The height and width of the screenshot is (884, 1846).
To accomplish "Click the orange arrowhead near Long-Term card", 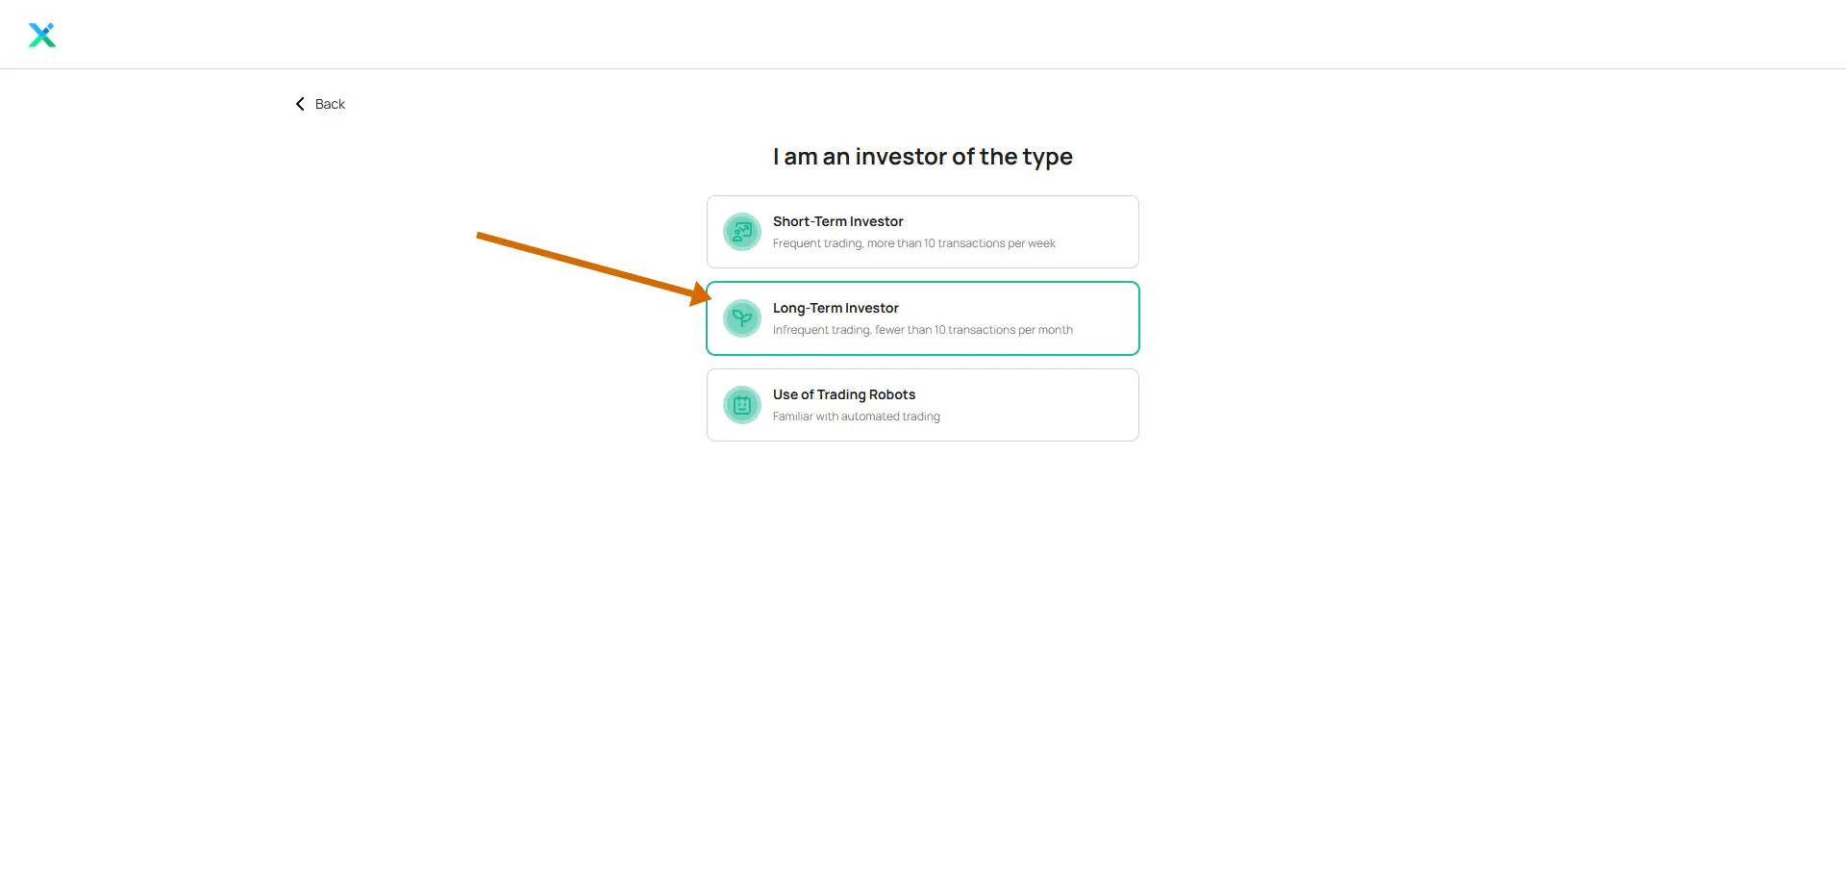I will click(702, 293).
